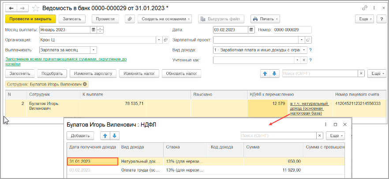Move row down in the НДФЛ dialog

tap(114, 136)
